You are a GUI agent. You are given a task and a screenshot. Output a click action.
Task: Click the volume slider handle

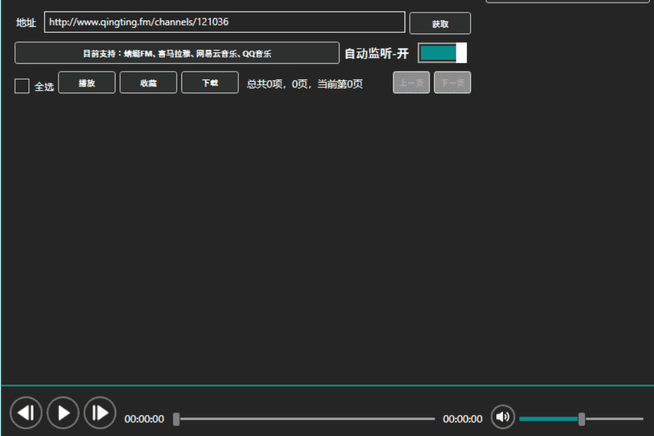click(x=582, y=419)
